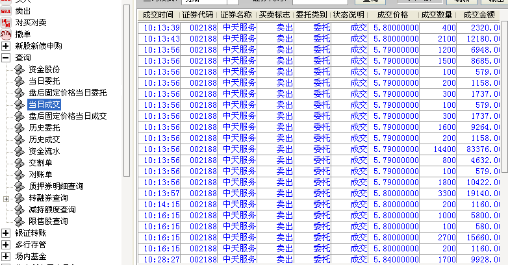508x265 pixels.
Task: Click the icon beside 当日委托
Action: tap(19, 81)
